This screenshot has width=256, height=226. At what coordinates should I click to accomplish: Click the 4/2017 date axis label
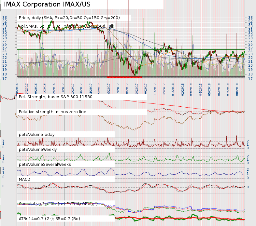[91, 88]
